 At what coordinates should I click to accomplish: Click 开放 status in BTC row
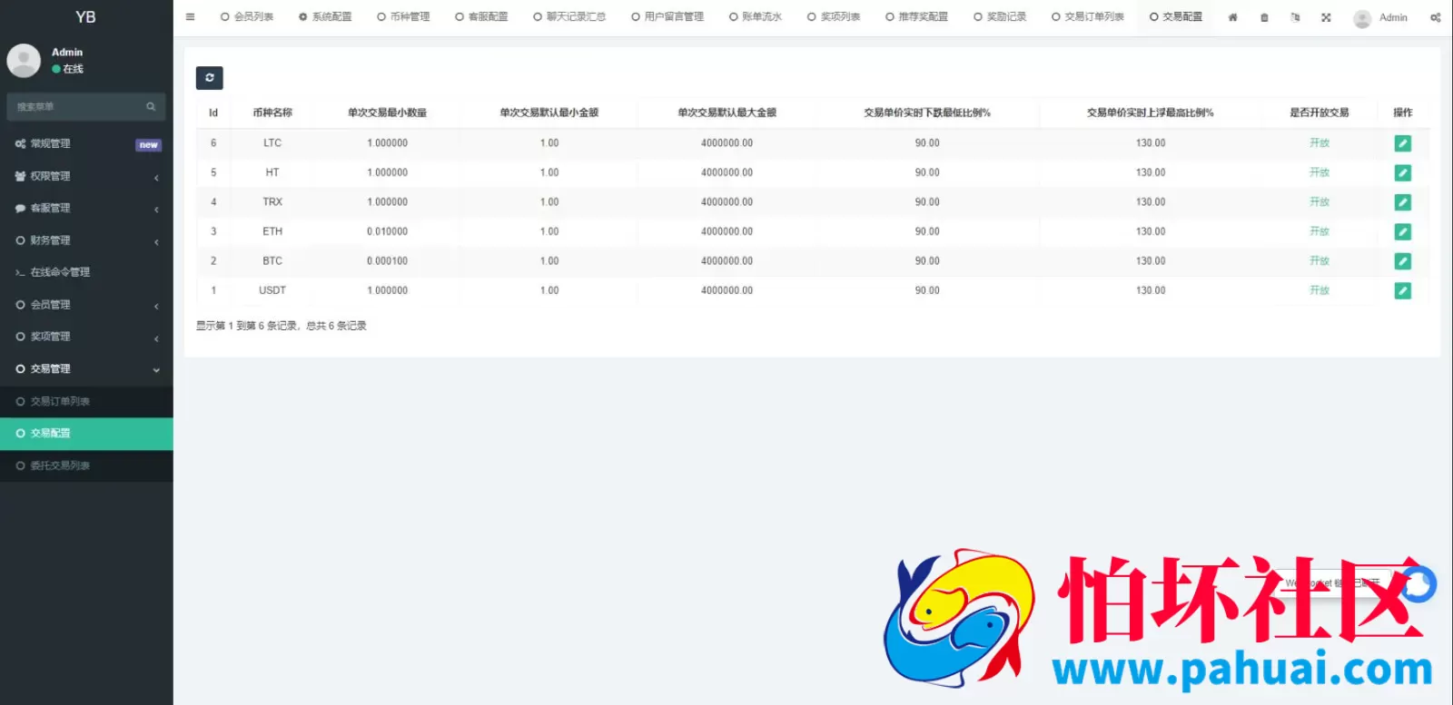click(1320, 261)
